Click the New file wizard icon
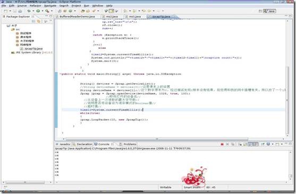Viewport: 296px width, 194px height. point(6,11)
